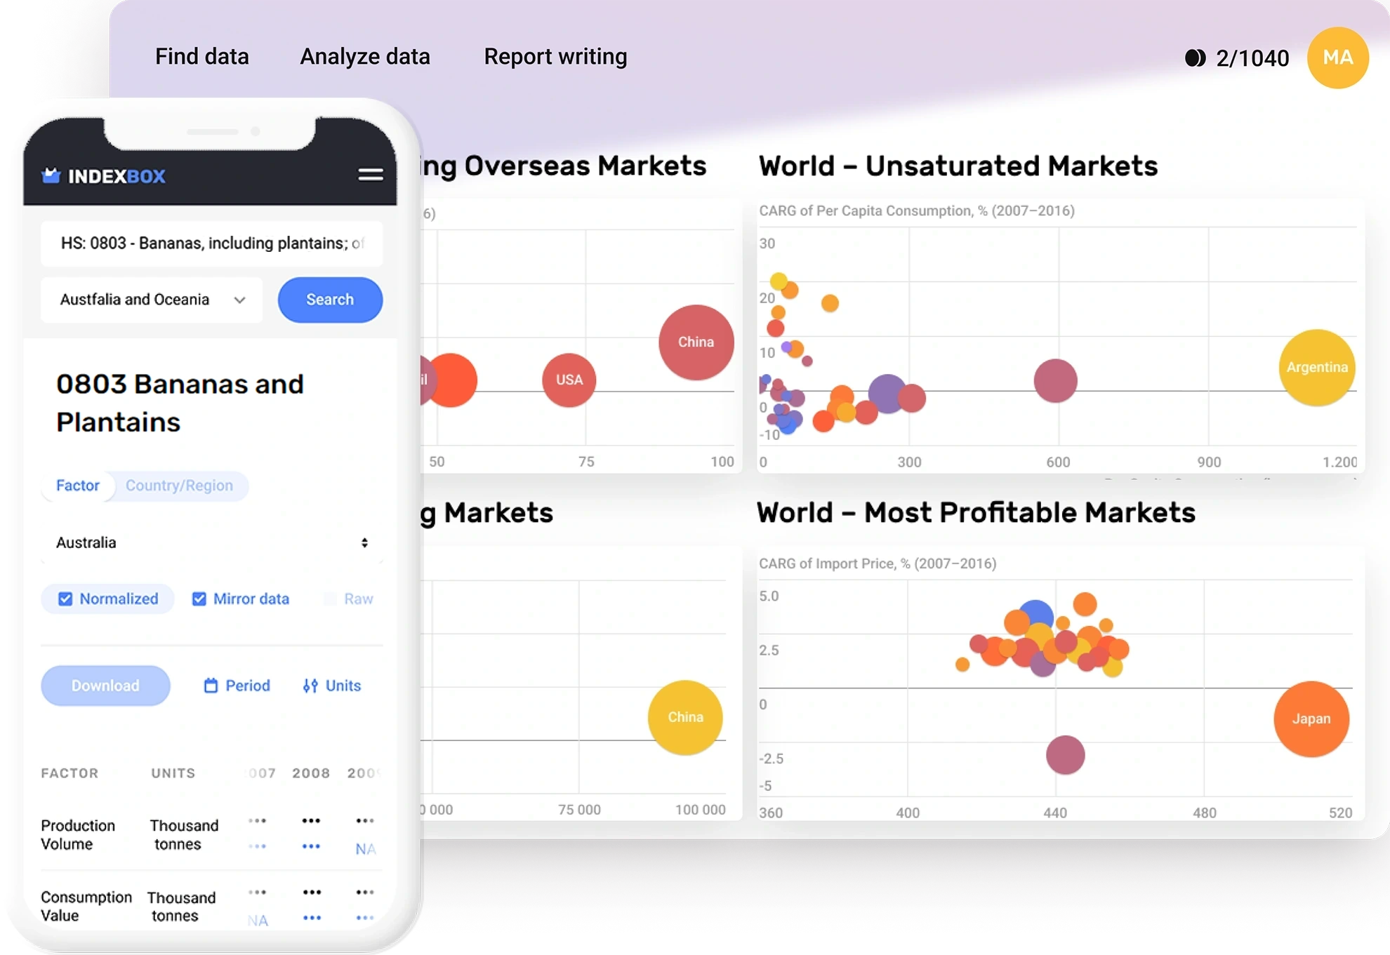Screen dimensions: 1390x955
Task: Select the Find data menu tab
Action: 201,56
